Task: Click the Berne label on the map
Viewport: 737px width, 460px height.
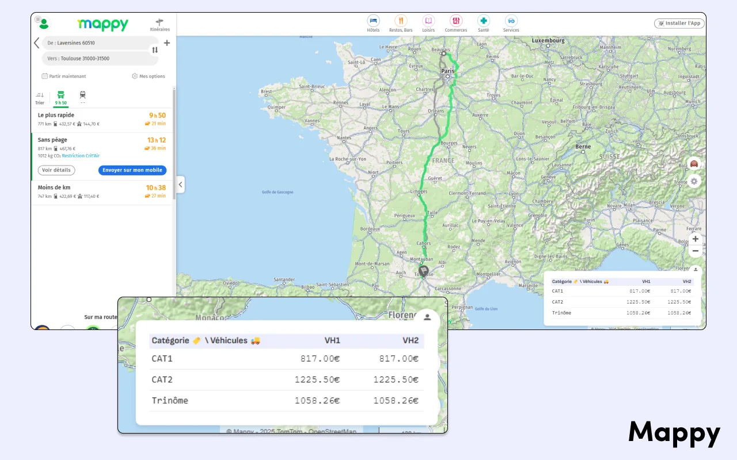Action: pos(583,147)
